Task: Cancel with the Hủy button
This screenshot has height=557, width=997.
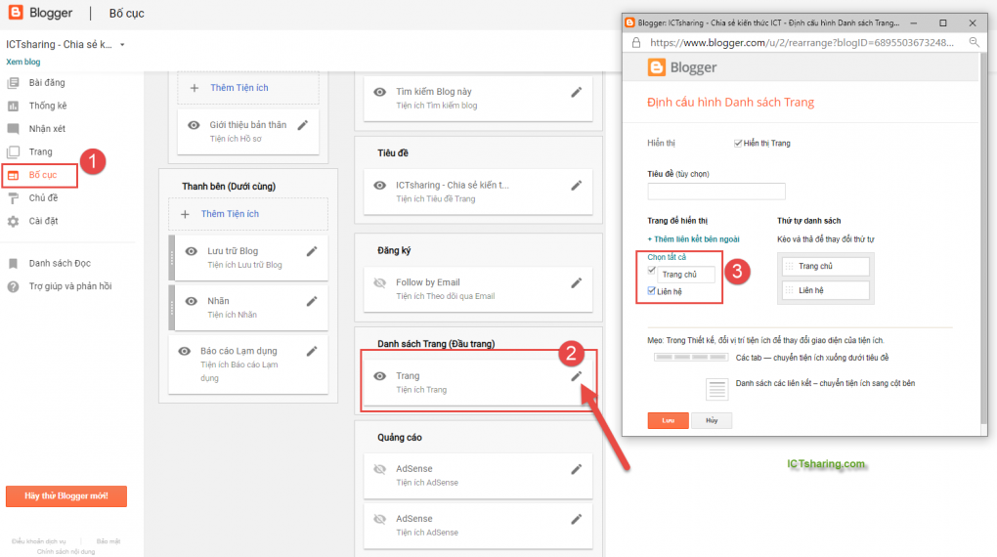Action: click(712, 420)
